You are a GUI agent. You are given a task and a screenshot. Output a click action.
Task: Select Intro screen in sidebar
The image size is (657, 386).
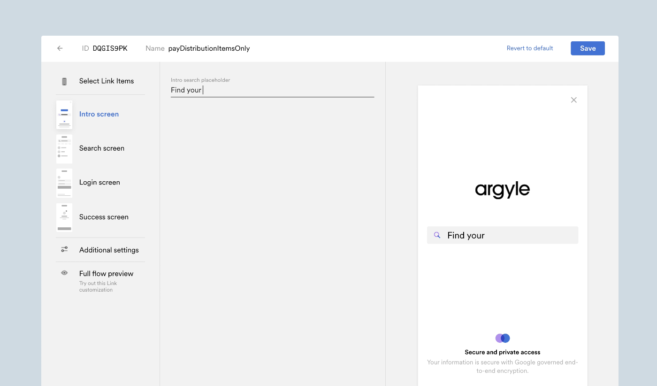(x=99, y=114)
